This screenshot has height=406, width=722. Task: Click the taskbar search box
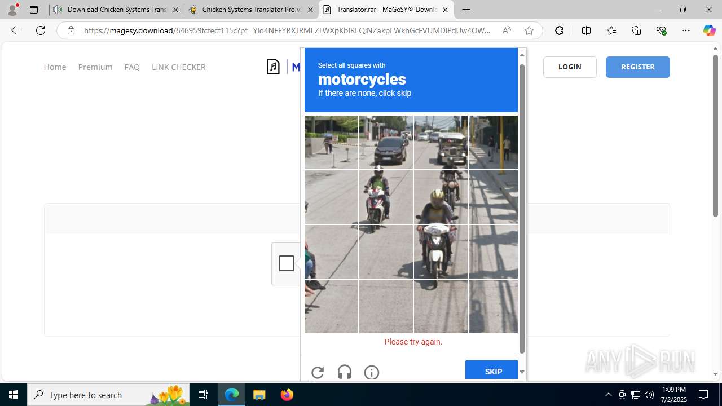tap(108, 395)
